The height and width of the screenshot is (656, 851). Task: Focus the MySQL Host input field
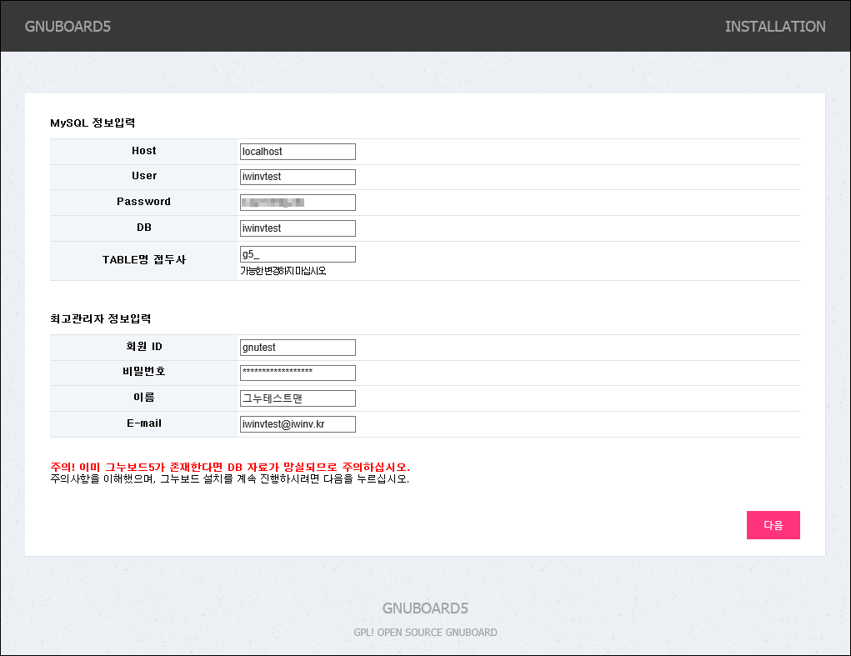(298, 152)
